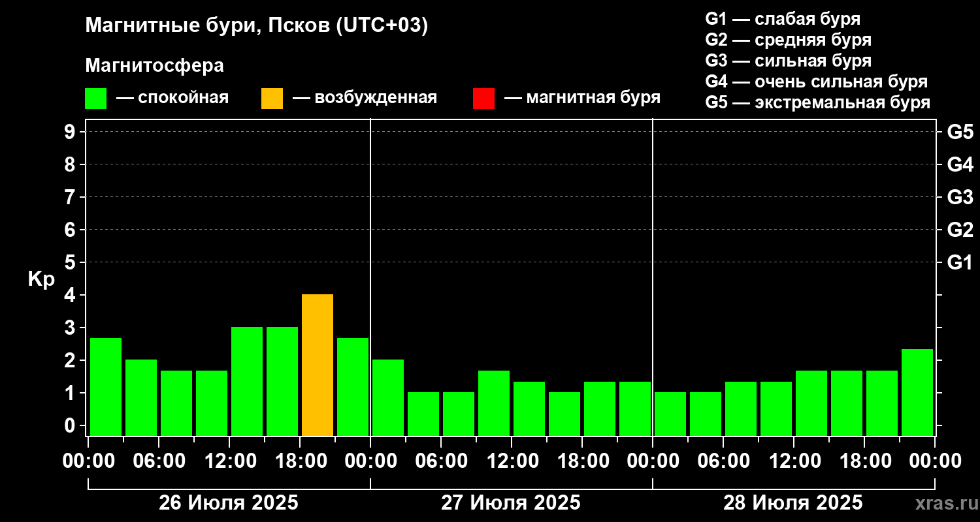Click the '4' value on the Kp axis
The width and height of the screenshot is (980, 522).
coord(71,295)
